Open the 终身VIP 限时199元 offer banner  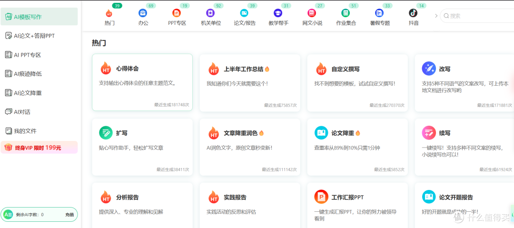point(39,148)
